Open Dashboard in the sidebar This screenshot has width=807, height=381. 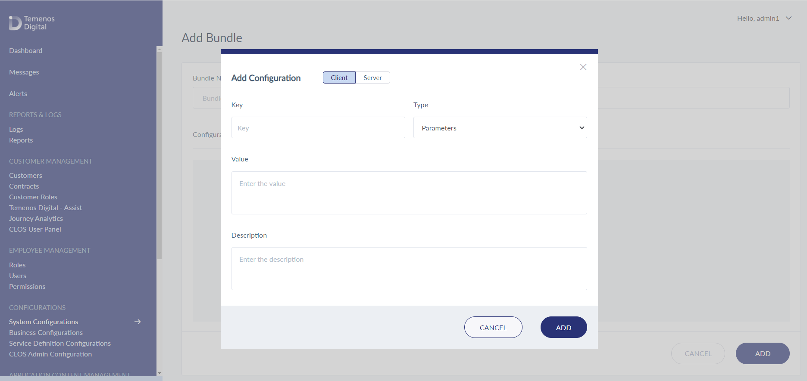pyautogui.click(x=26, y=51)
